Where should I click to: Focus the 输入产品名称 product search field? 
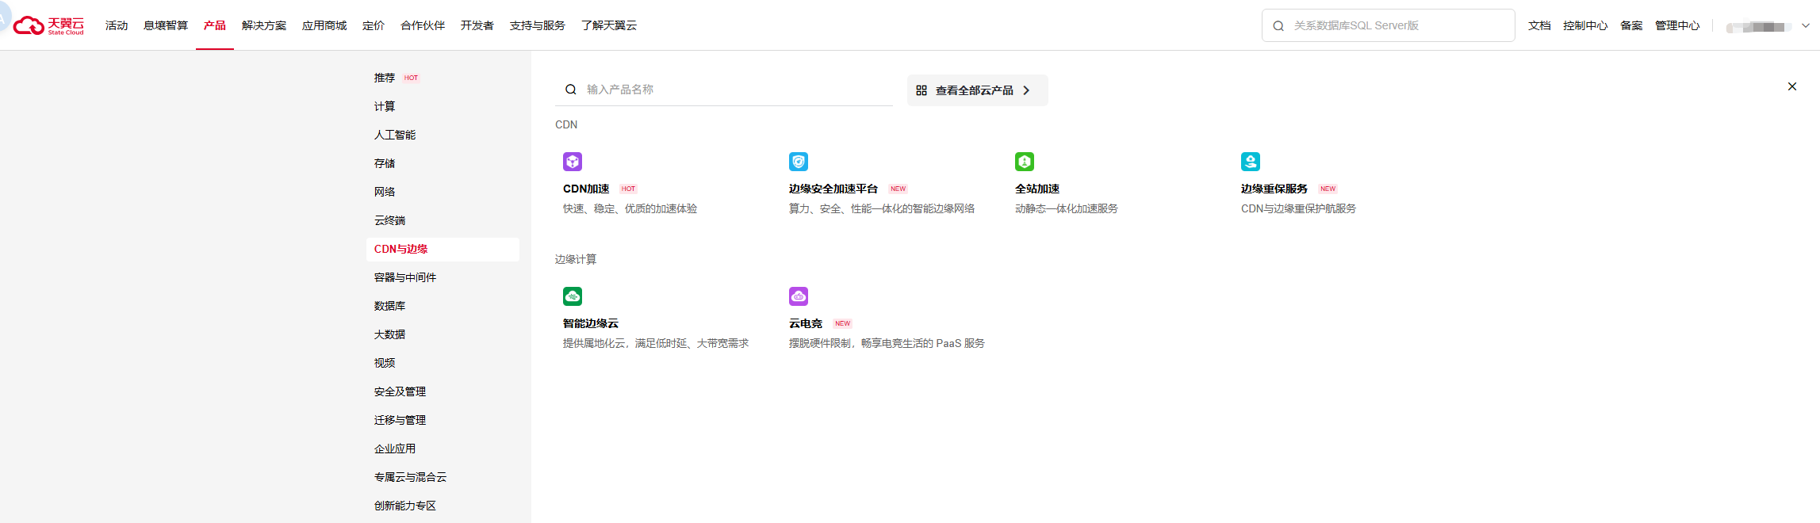tap(724, 90)
